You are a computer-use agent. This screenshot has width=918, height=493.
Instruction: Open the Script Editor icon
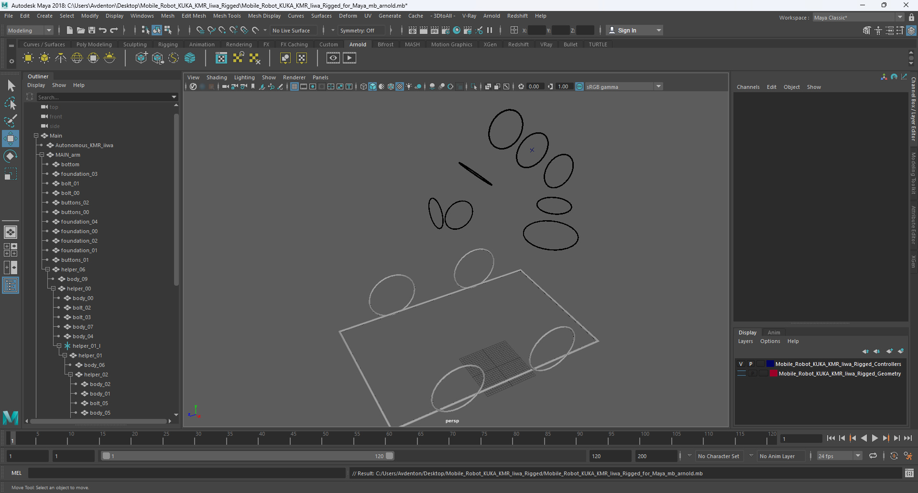[x=909, y=473]
